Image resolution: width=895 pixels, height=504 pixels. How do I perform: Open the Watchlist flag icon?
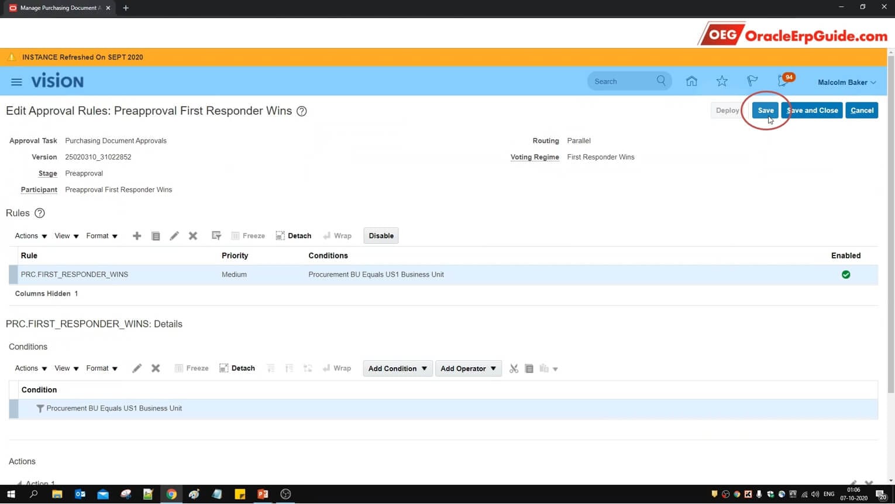click(x=752, y=81)
